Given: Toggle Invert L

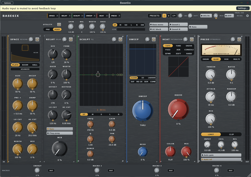Looking at the screenshot, I should click(x=178, y=25).
